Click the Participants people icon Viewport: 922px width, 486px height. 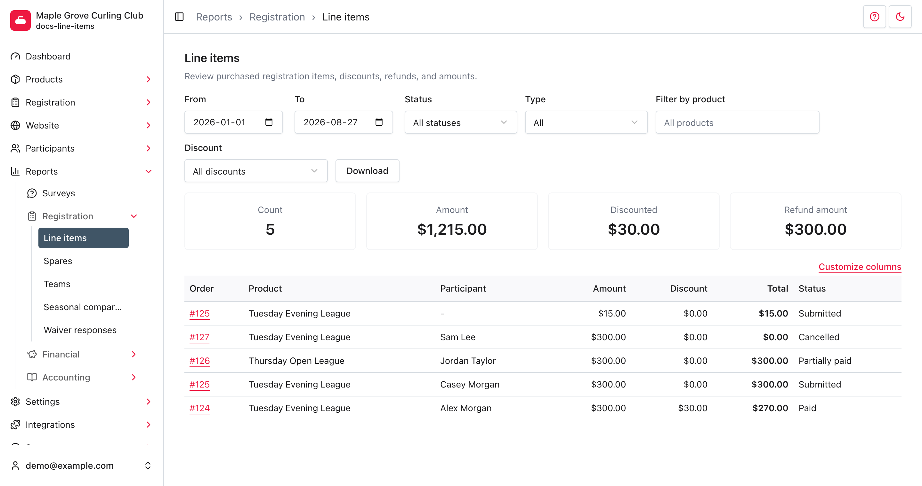[x=15, y=148]
